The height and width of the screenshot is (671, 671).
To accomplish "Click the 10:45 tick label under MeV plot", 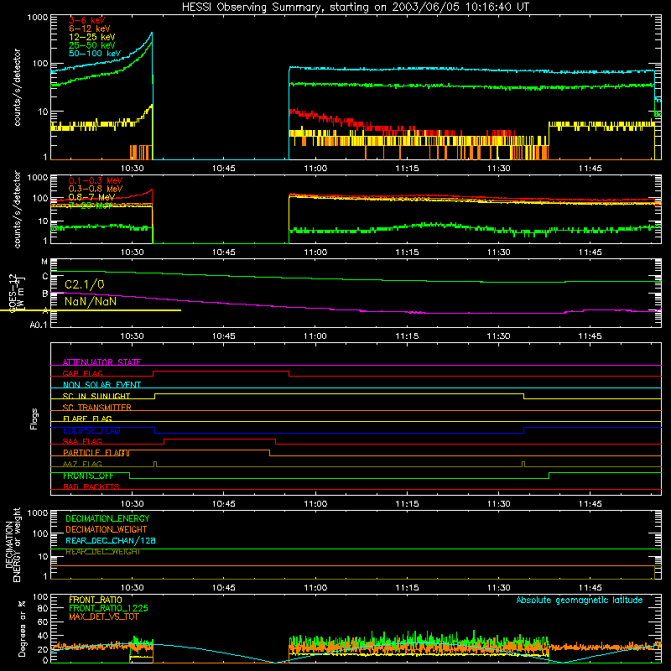I will point(223,252).
